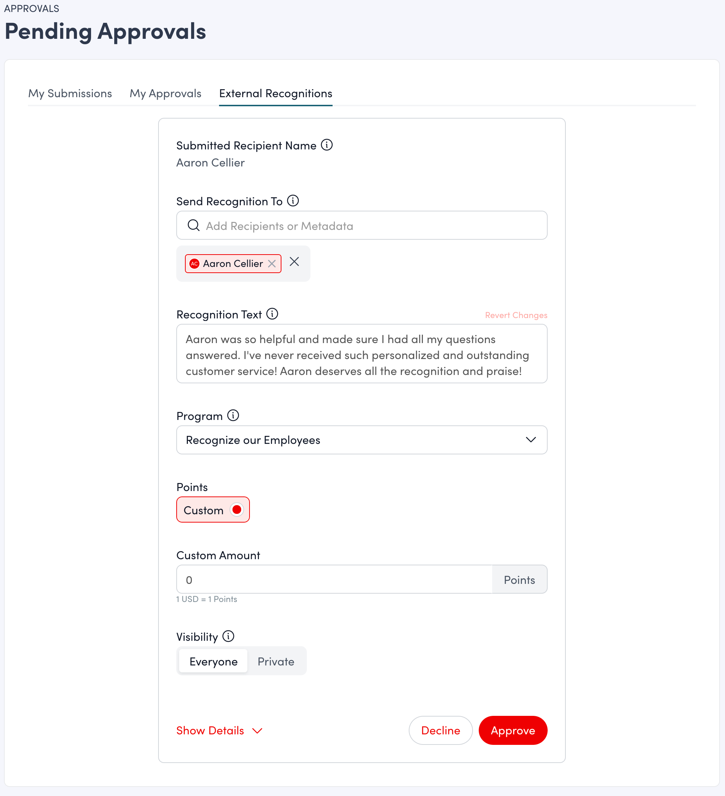
Task: Switch to My Submissions tab
Action: [70, 94]
